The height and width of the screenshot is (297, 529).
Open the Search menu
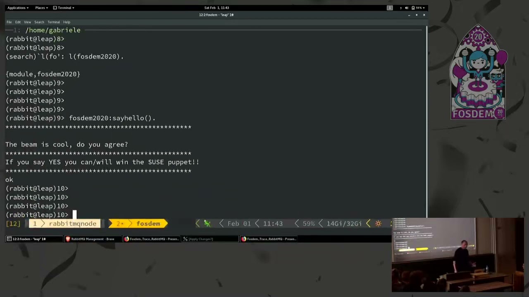[x=39, y=22]
